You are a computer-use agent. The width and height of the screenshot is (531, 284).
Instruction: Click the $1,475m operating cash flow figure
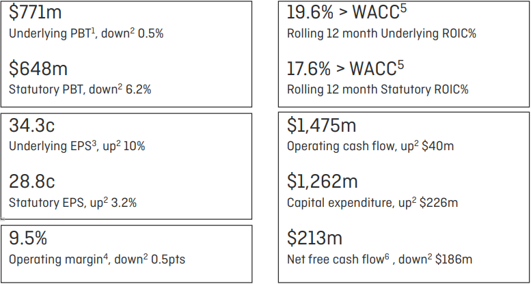point(322,126)
